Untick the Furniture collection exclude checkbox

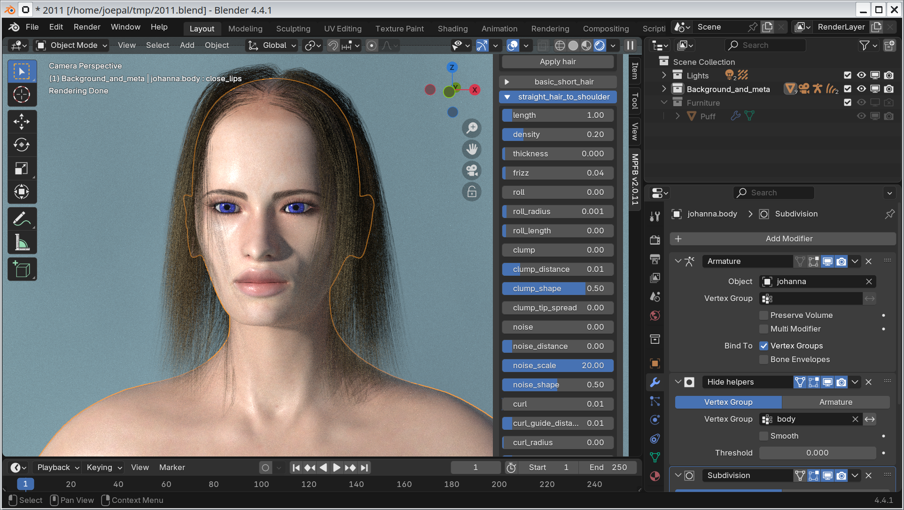(848, 102)
